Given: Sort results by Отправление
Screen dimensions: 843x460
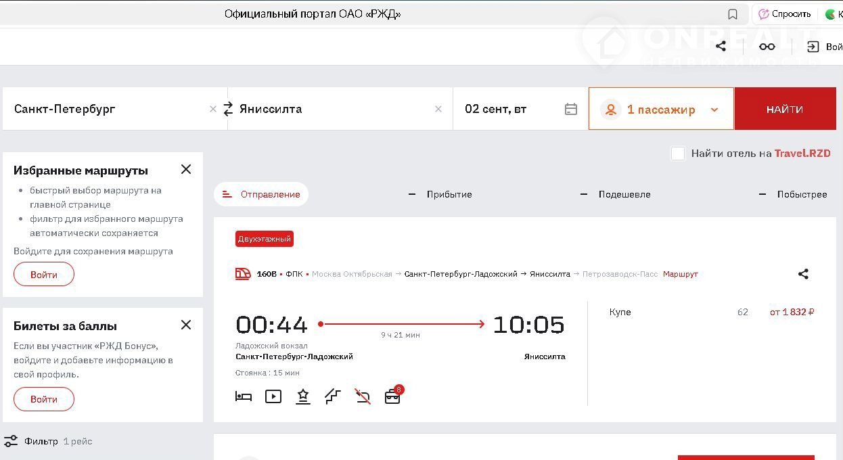Looking at the screenshot, I should click(x=261, y=194).
